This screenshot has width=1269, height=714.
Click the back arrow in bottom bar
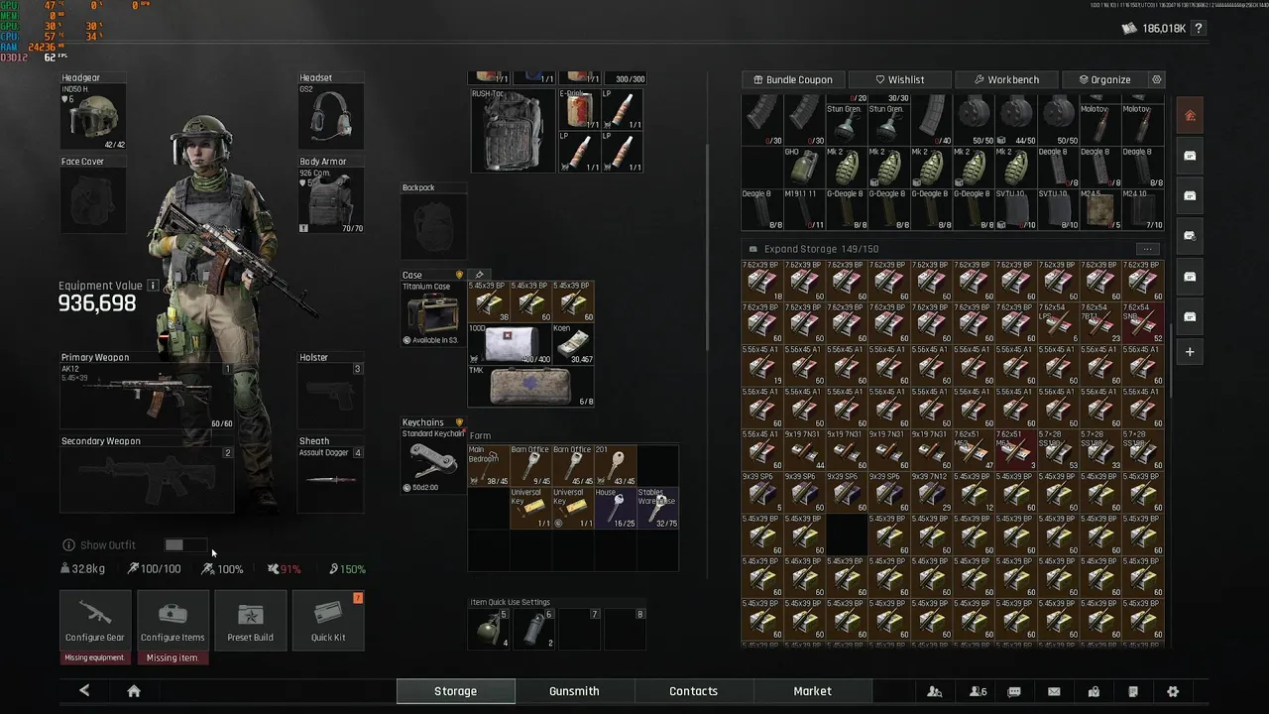pos(84,691)
